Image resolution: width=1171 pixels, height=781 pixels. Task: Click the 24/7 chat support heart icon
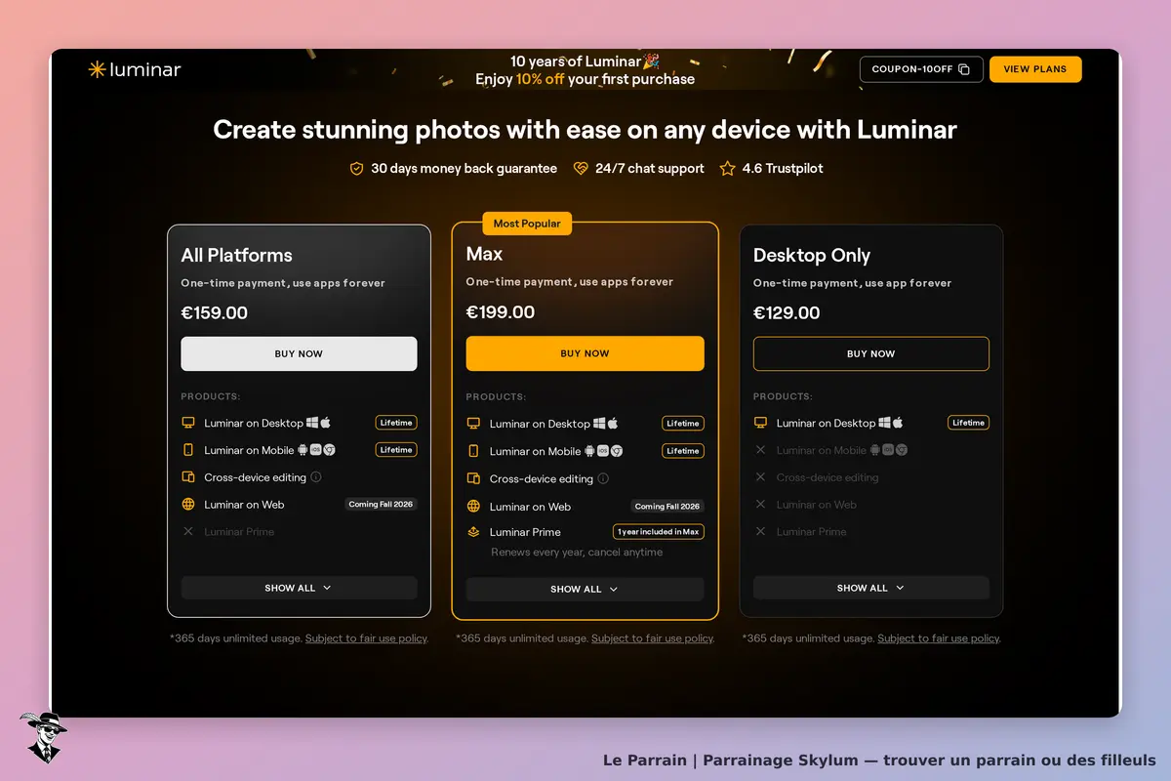tap(581, 169)
